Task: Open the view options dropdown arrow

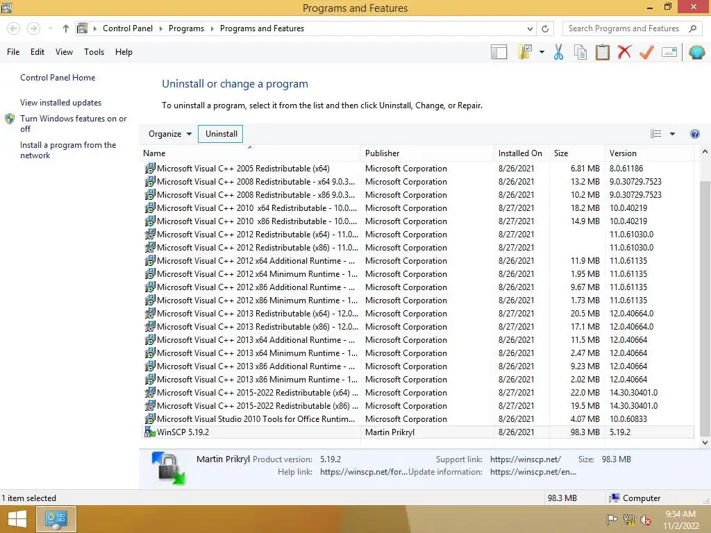Action: pos(672,134)
